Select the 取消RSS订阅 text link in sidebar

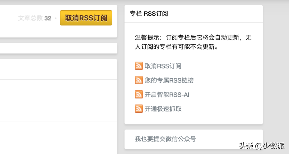(x=163, y=66)
